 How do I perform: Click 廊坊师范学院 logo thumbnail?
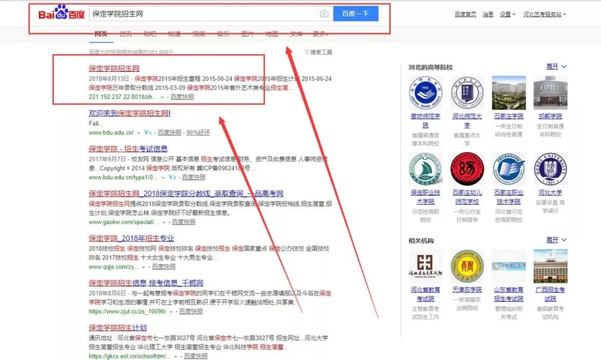coord(426,93)
